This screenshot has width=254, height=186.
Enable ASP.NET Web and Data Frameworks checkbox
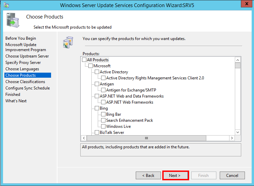pos(97,96)
